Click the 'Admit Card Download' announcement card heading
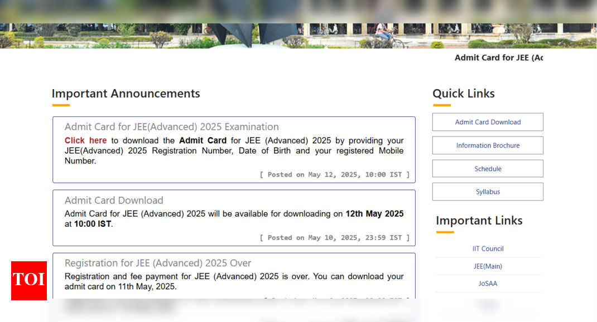Viewport: 597px width, 322px height. click(x=114, y=201)
